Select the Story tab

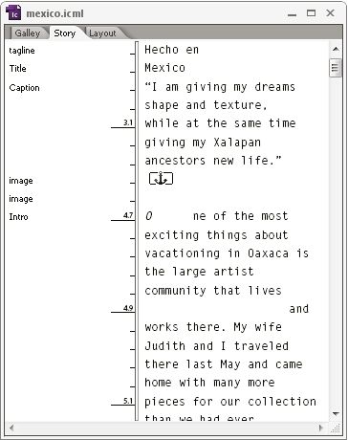click(65, 33)
